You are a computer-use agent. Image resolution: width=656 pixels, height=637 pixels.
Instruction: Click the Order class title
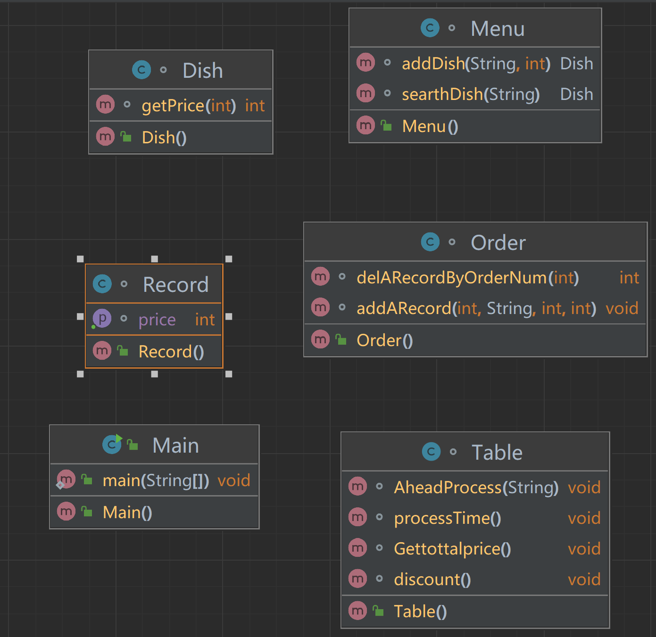(498, 243)
